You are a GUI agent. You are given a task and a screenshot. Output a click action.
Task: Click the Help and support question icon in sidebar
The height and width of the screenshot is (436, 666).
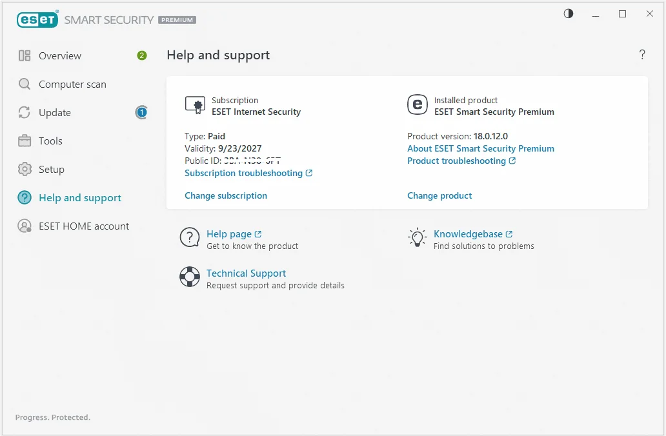tap(25, 197)
